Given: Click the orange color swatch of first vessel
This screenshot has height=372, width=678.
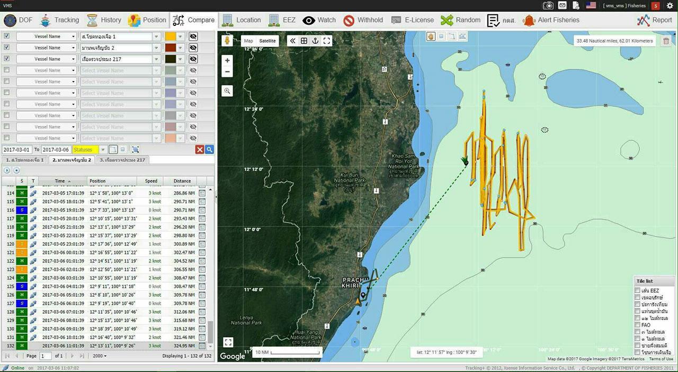Looking at the screenshot, I should [x=170, y=37].
